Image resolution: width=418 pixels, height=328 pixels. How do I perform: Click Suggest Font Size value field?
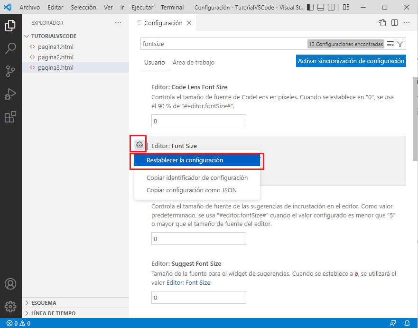[x=199, y=298]
